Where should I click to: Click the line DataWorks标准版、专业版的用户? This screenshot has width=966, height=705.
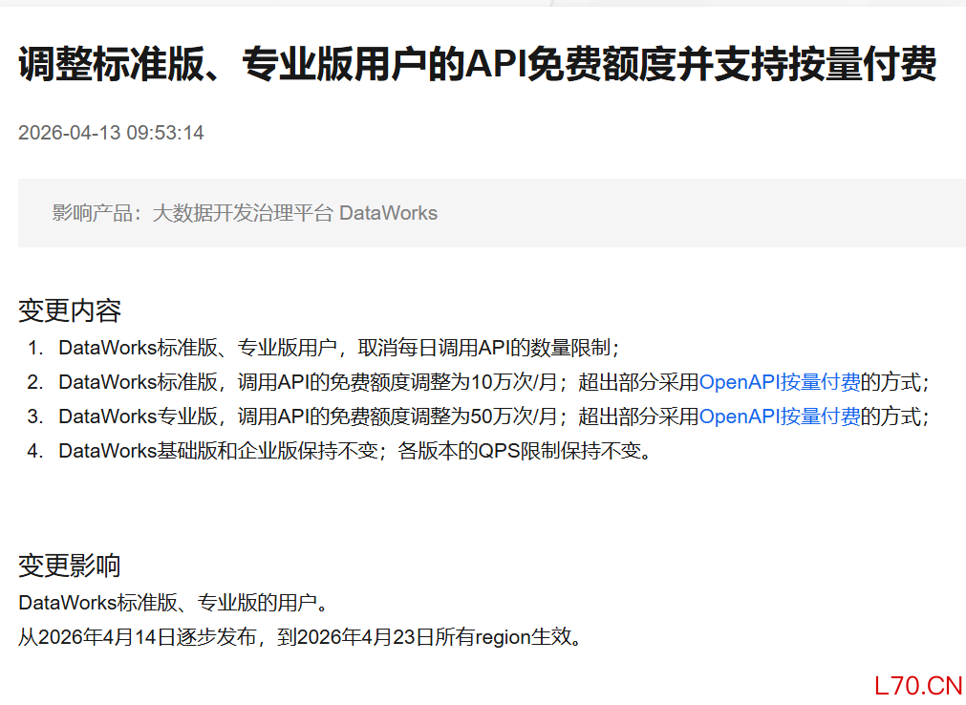pyautogui.click(x=174, y=603)
